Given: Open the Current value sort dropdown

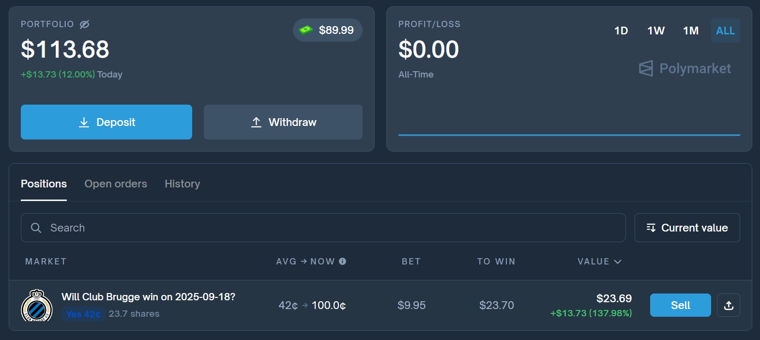Looking at the screenshot, I should tap(687, 228).
